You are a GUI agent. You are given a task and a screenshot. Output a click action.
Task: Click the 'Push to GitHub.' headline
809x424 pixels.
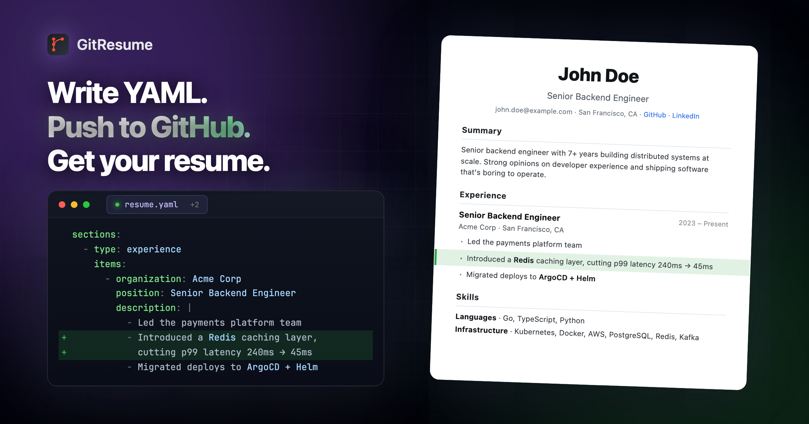149,127
